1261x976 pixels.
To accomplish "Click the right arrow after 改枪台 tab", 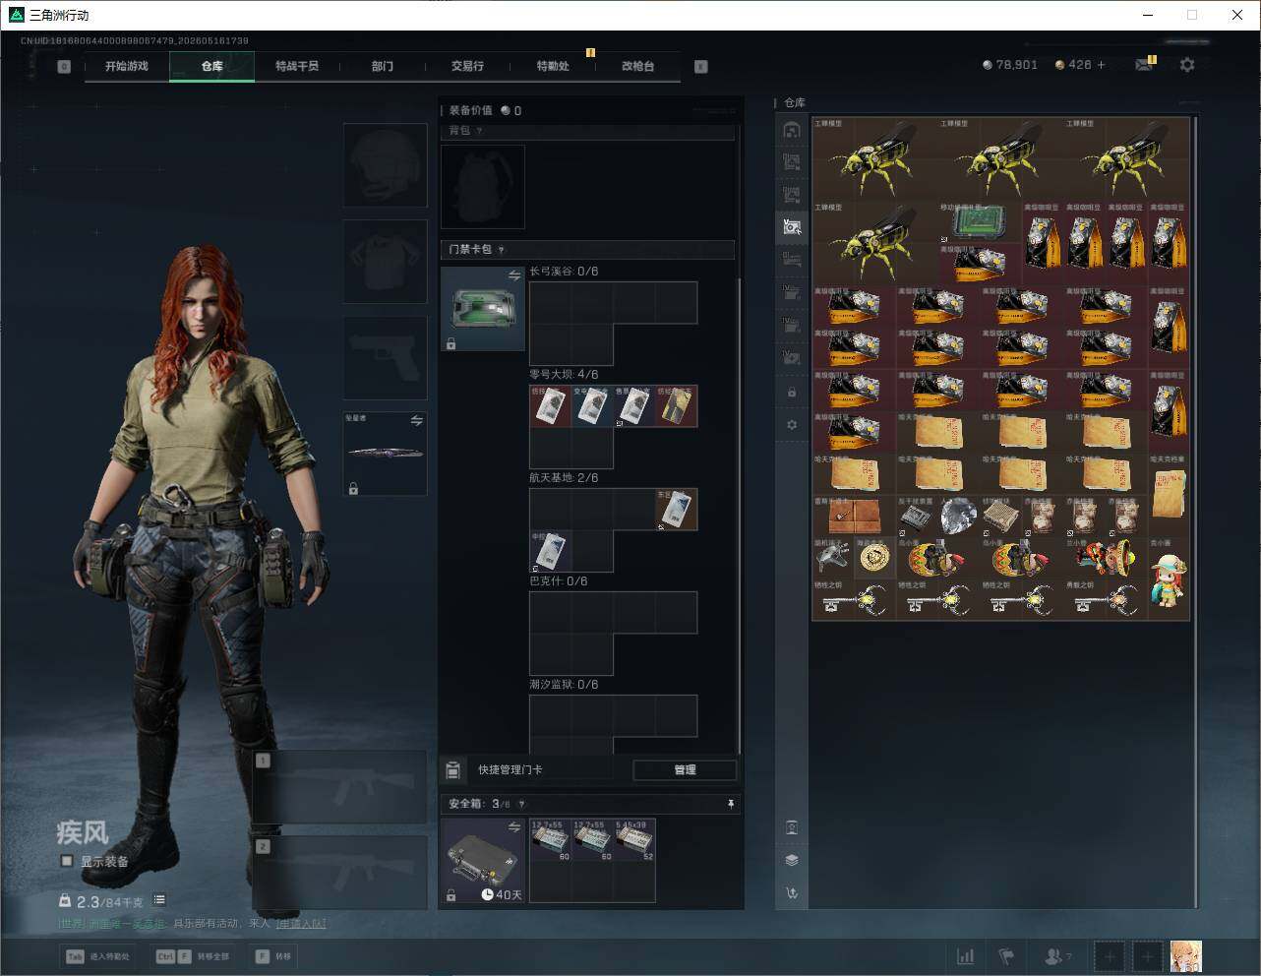I will (x=701, y=67).
